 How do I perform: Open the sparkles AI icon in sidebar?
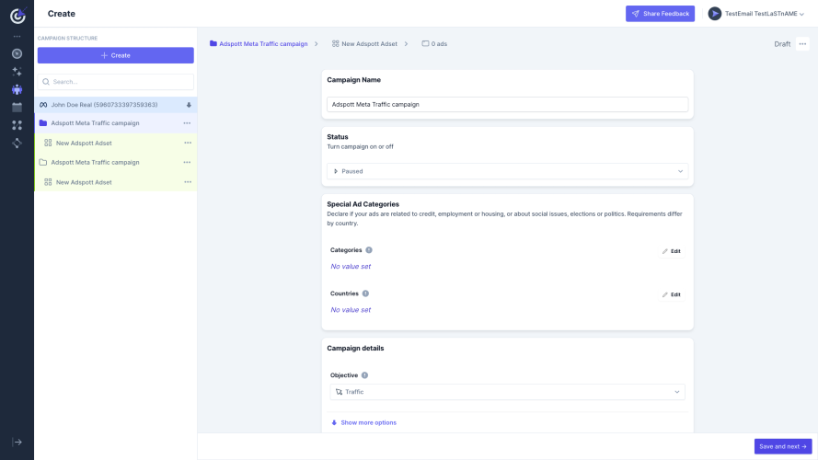tap(17, 72)
